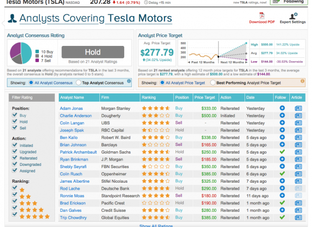
Task: Open Trip Chowdhry analyst profile
Action: pyautogui.click(x=73, y=218)
